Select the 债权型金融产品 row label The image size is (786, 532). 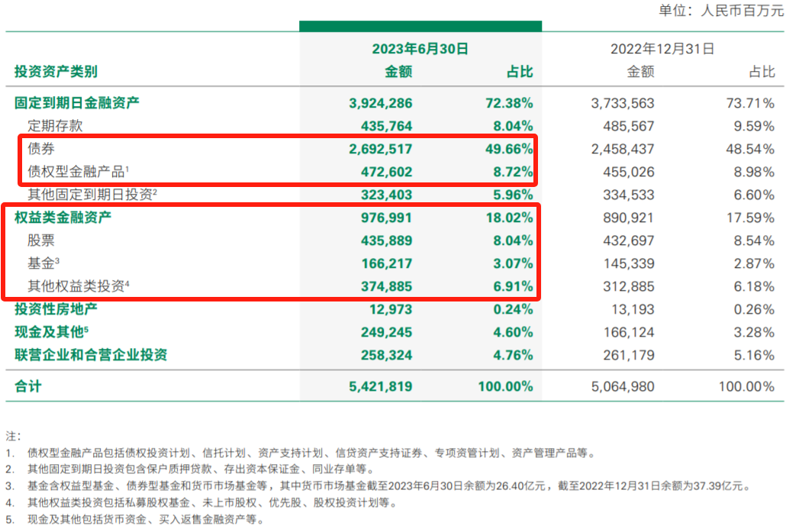click(x=78, y=172)
